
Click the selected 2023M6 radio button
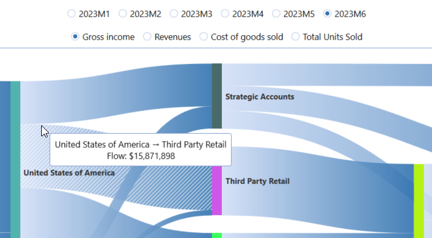click(x=328, y=14)
